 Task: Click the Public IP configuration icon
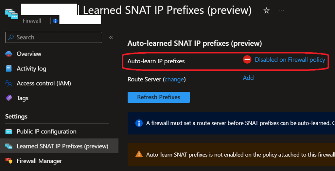(x=9, y=132)
